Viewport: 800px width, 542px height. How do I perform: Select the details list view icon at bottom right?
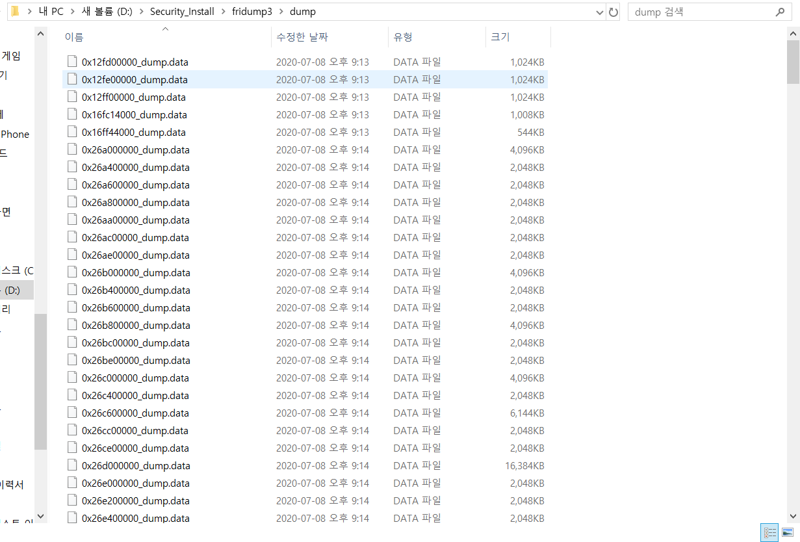click(770, 532)
